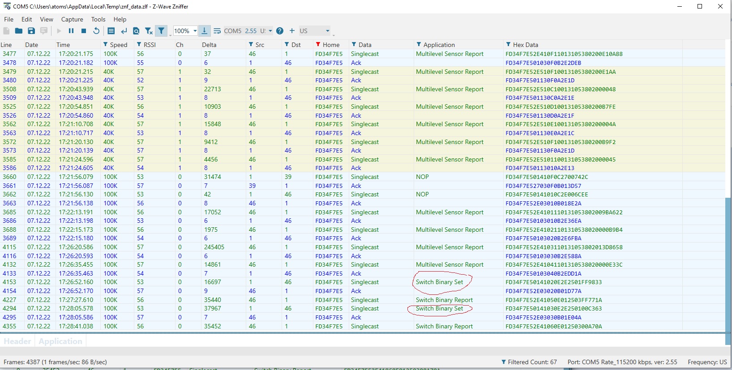Open the US frequency region dropdown
Image resolution: width=732 pixels, height=370 pixels.
click(x=315, y=31)
